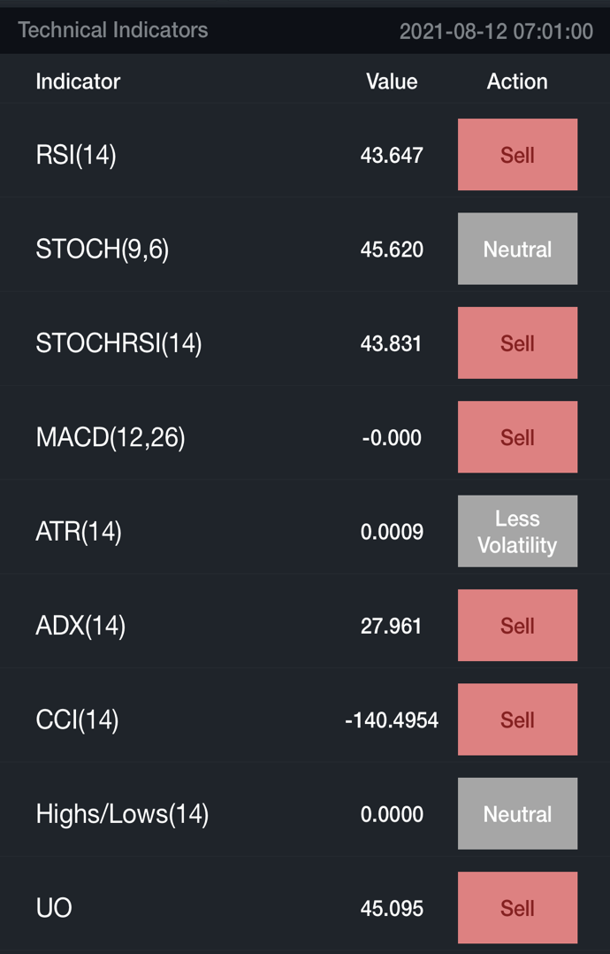The width and height of the screenshot is (610, 954).
Task: Open the RSI(14) indicator label
Action: 76,155
